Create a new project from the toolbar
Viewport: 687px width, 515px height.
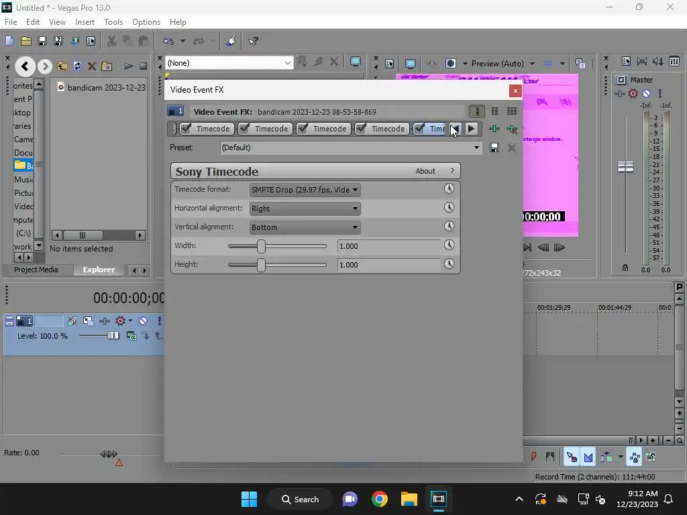(9, 41)
